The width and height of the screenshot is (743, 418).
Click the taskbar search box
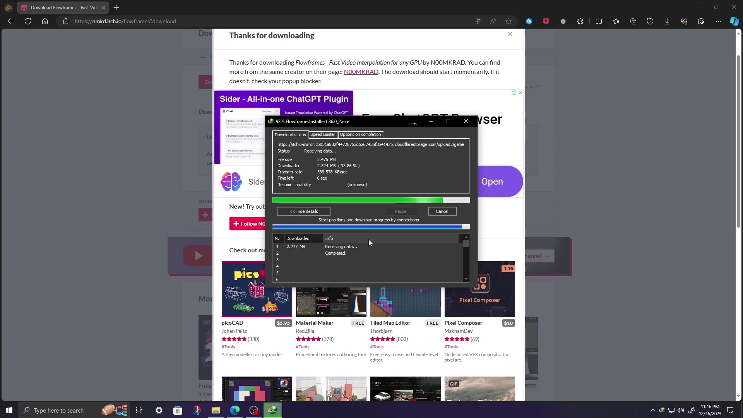pyautogui.click(x=74, y=410)
